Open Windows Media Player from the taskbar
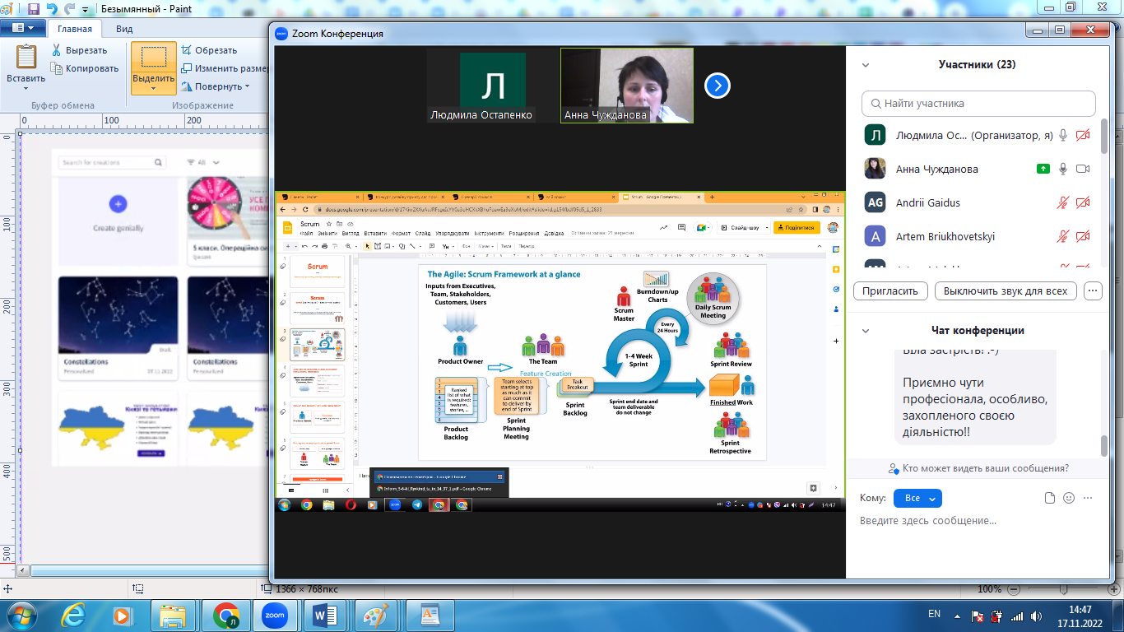The width and height of the screenshot is (1124, 632). (x=122, y=615)
